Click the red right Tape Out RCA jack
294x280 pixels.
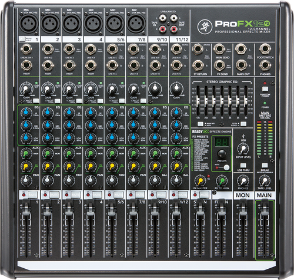173,29
